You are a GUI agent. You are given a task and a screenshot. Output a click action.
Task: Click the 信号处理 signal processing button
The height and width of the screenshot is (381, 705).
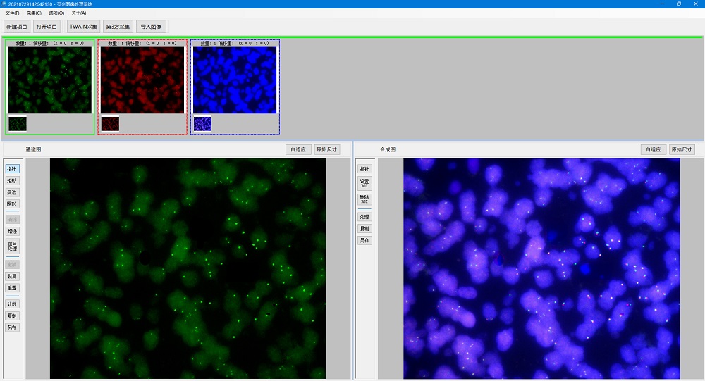click(12, 246)
